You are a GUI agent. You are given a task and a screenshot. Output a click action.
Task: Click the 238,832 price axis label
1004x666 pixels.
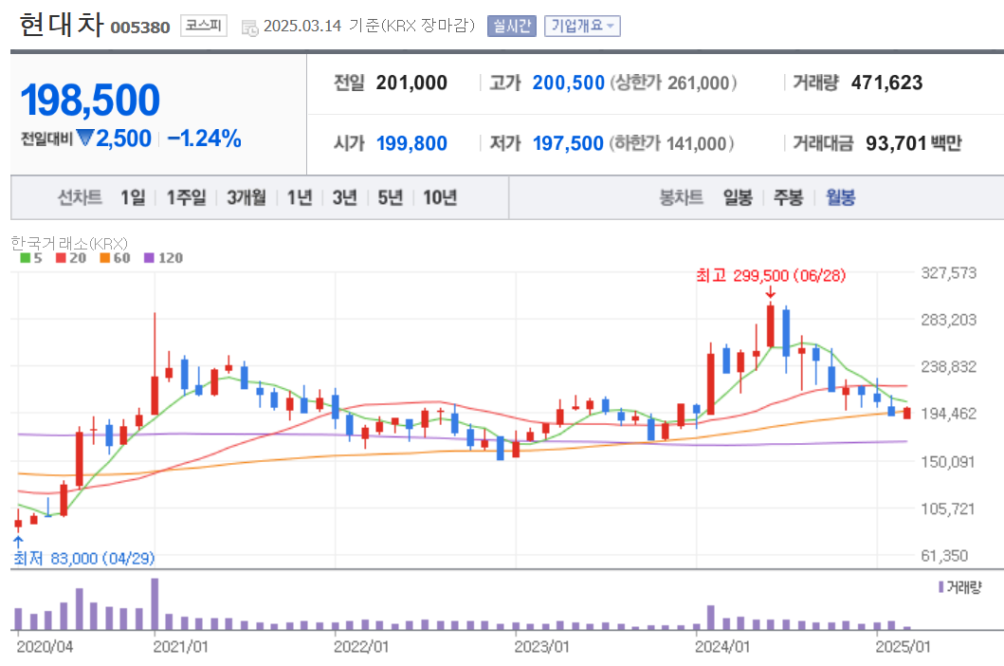point(949,366)
